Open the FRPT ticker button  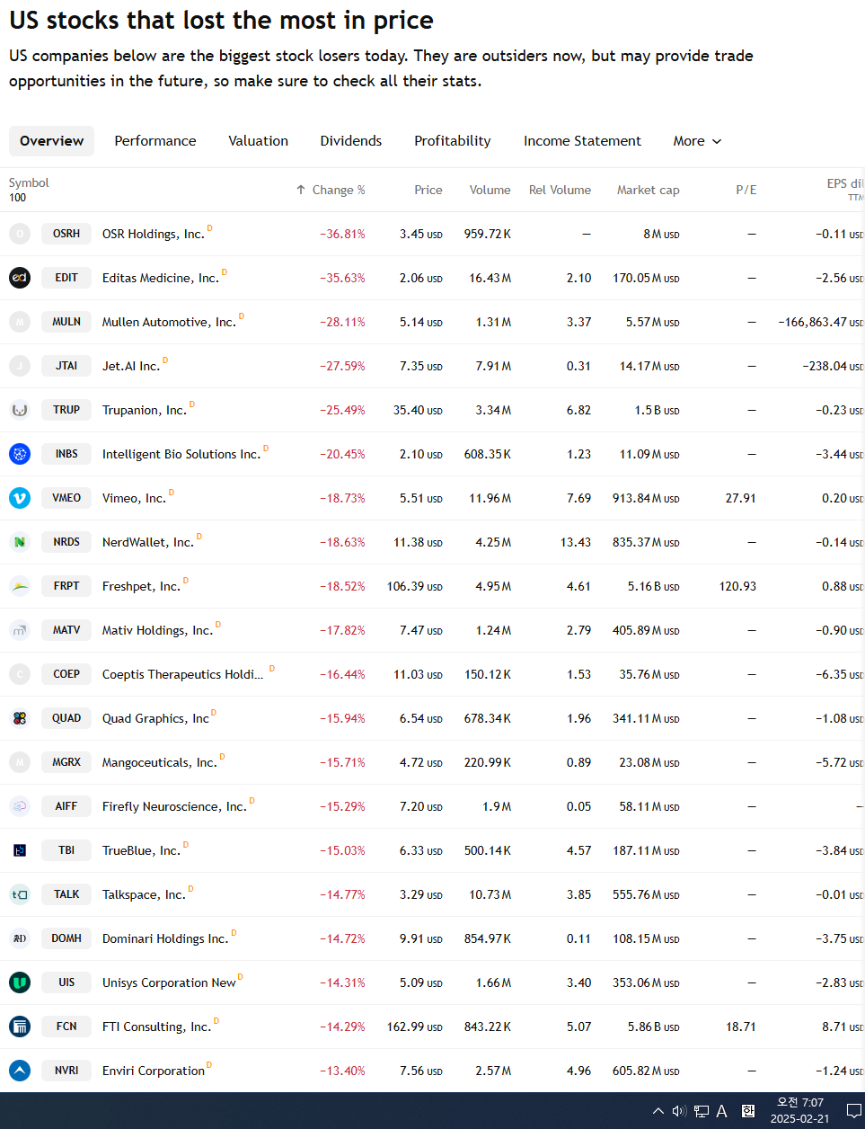66,586
